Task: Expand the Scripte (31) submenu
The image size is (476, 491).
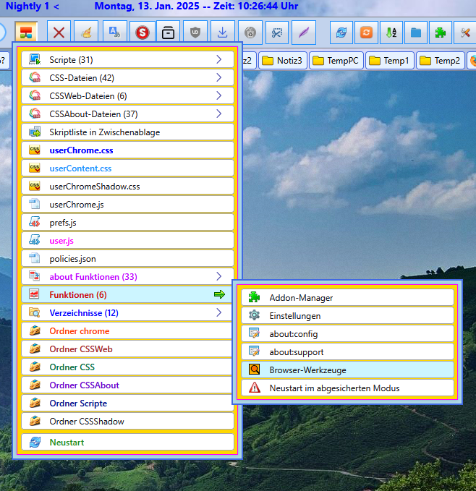Action: pyautogui.click(x=127, y=59)
